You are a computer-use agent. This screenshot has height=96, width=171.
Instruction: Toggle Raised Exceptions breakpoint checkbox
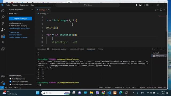coord(10,79)
